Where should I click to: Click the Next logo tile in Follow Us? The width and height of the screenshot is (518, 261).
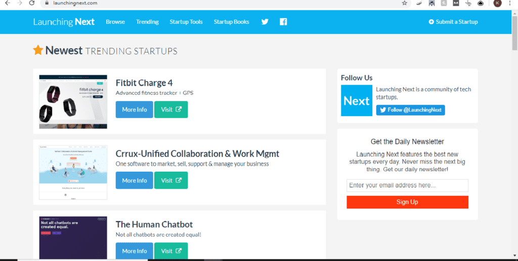tap(357, 100)
